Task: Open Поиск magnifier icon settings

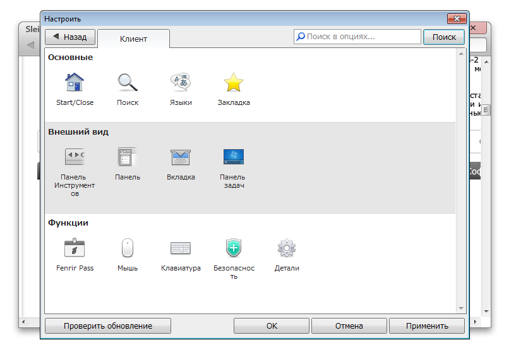Action: point(128,82)
